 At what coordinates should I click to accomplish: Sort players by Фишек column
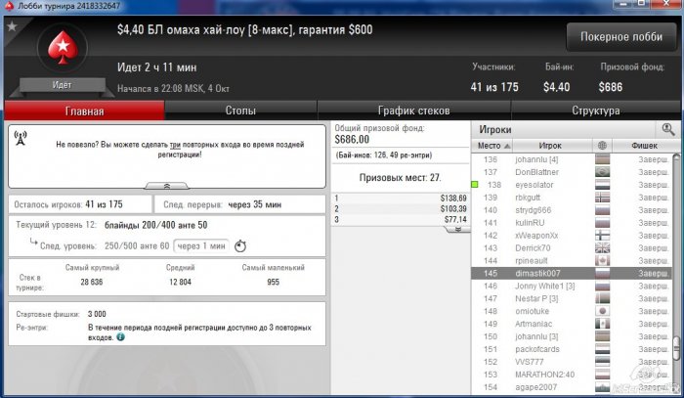(x=645, y=146)
